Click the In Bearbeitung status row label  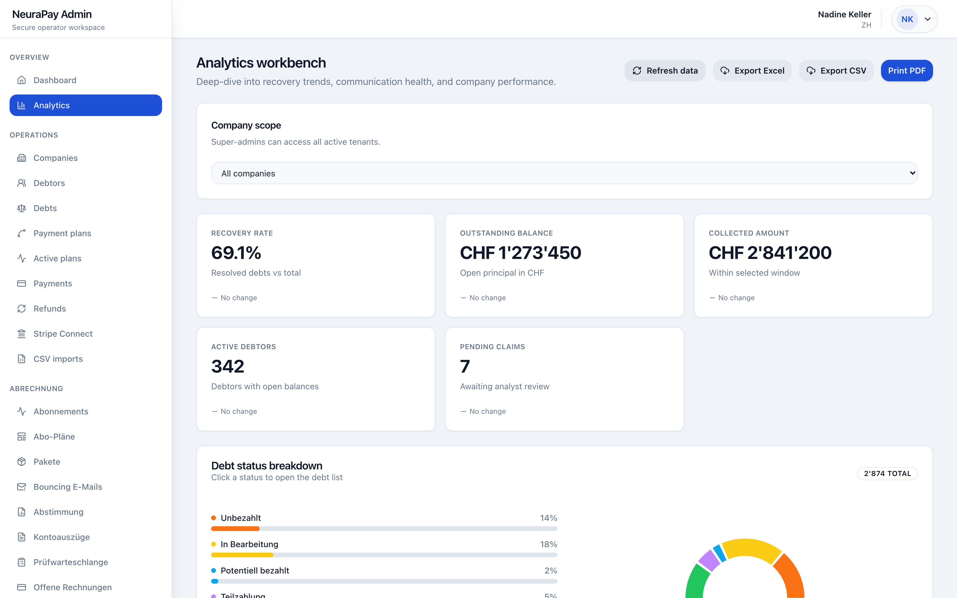pos(249,544)
